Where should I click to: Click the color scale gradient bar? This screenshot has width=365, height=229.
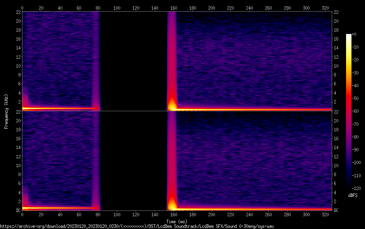(x=349, y=111)
